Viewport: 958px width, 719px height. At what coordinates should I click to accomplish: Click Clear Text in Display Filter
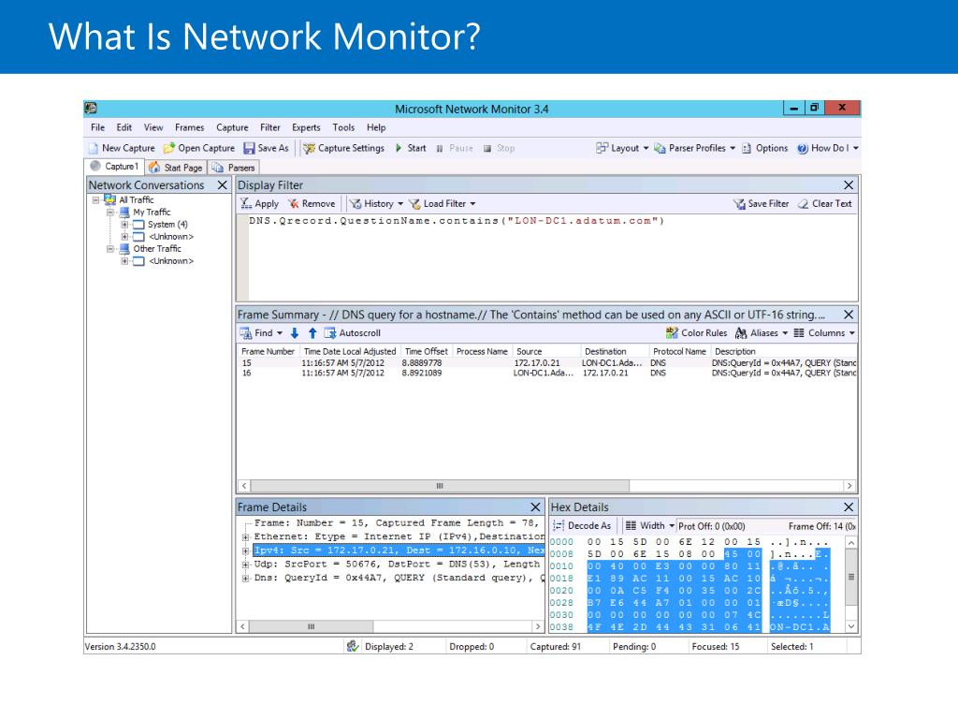pos(825,203)
